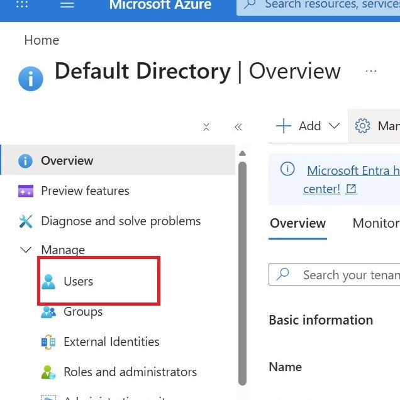Viewport: 400px width, 400px height.
Task: Open the Microsoft Entra link in banner
Action: coord(352,170)
